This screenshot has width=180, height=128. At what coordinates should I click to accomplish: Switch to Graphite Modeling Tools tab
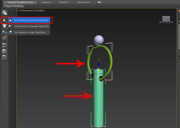20,2
